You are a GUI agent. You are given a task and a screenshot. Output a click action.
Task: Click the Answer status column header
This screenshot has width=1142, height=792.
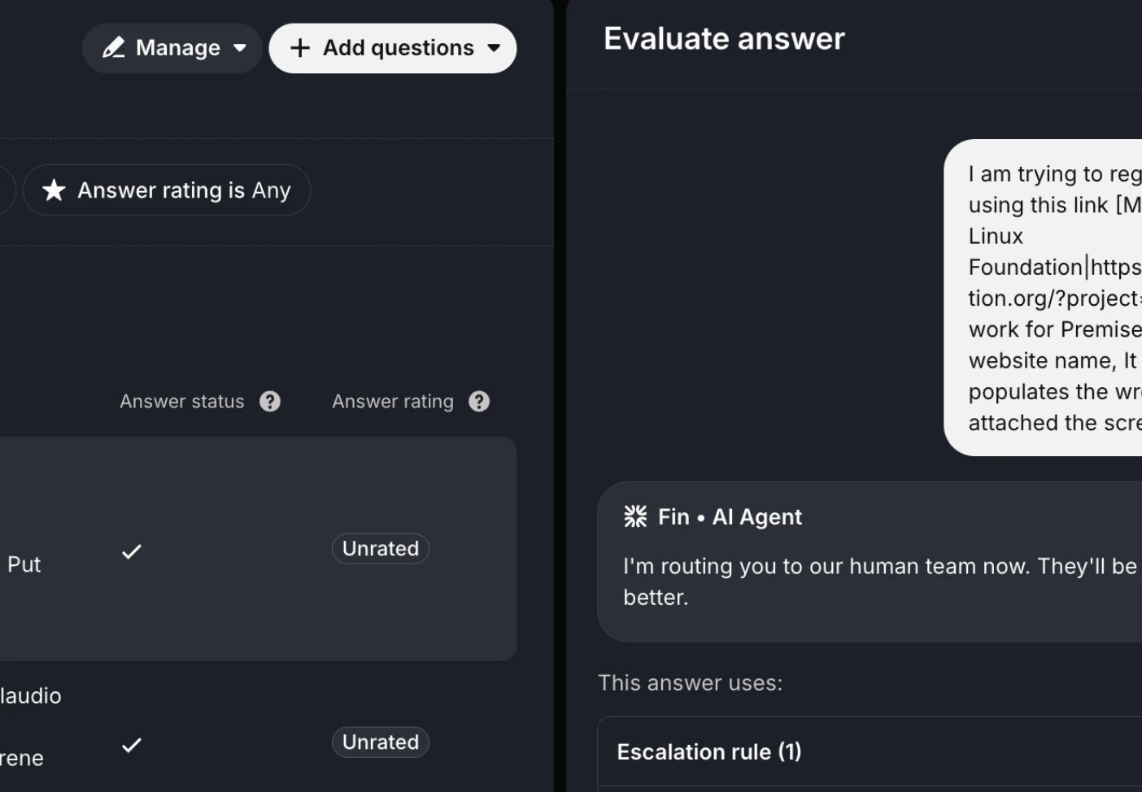coord(181,402)
